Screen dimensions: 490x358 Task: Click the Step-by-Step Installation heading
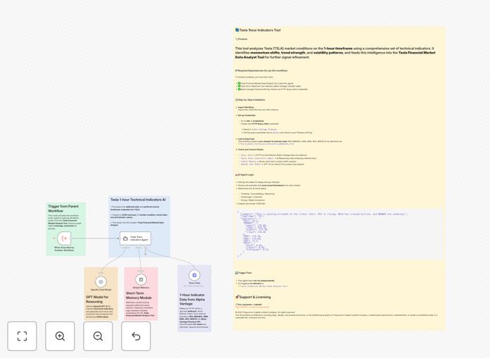(x=250, y=100)
